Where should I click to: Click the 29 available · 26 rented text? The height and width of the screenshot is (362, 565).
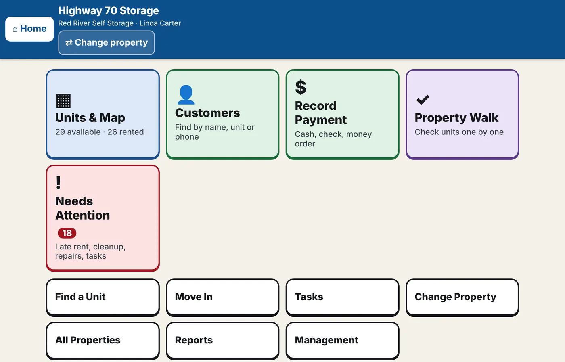(99, 132)
